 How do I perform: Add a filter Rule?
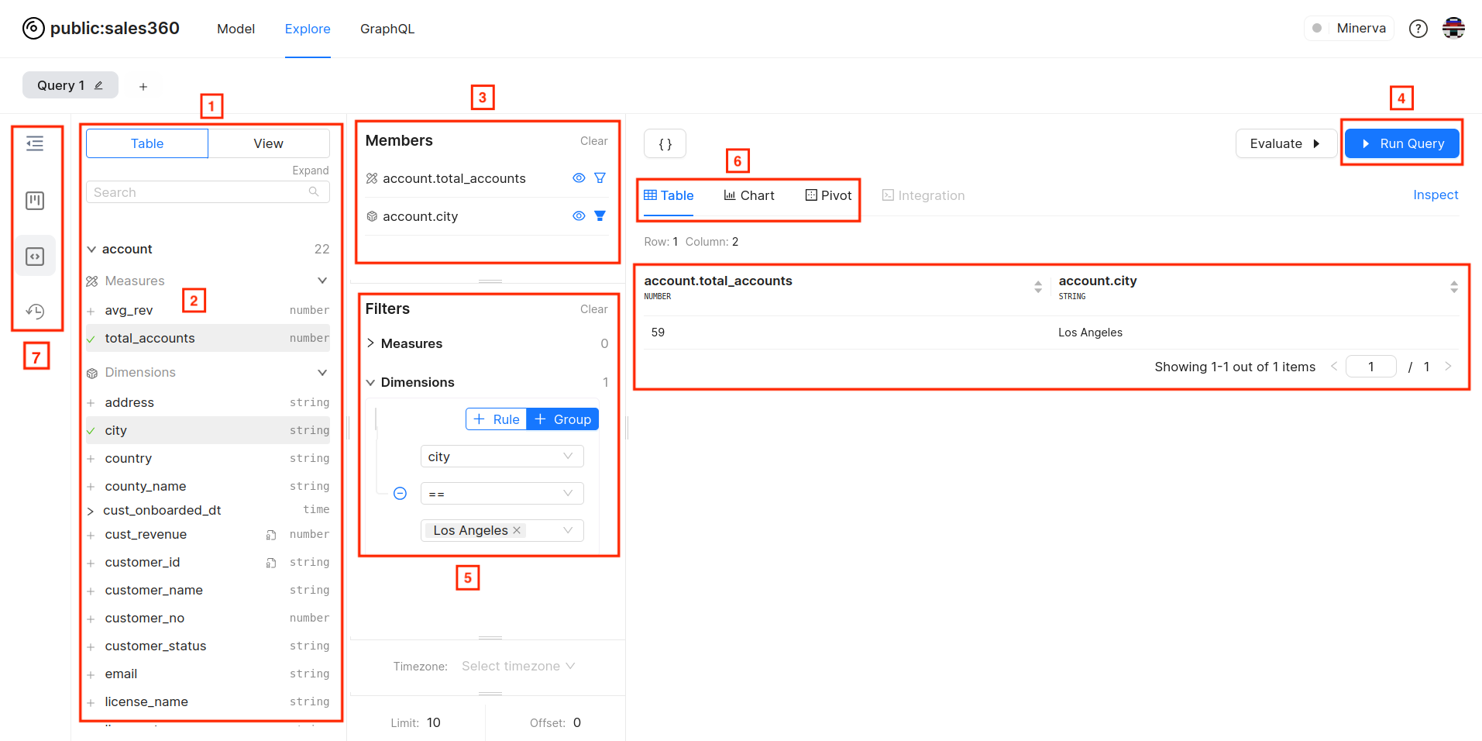click(x=497, y=419)
